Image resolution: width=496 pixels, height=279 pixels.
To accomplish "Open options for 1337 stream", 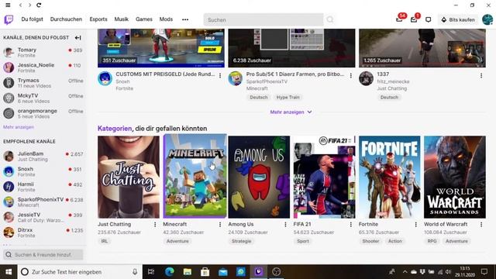I will 481,76.
